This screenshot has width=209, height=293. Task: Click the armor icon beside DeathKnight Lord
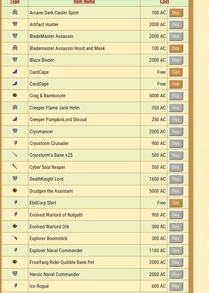(15, 178)
